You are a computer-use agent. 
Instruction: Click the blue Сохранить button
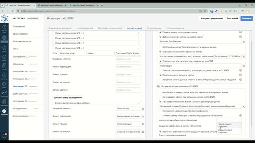point(247,18)
